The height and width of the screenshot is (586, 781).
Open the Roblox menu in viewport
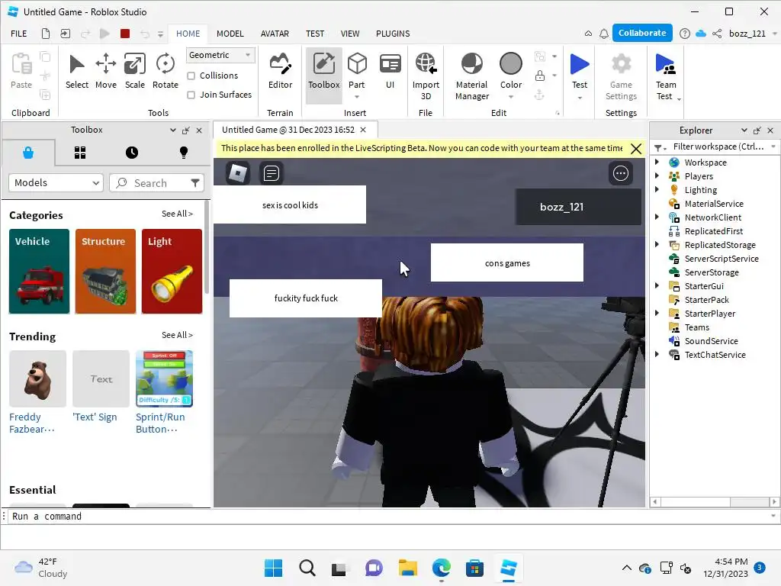pyautogui.click(x=238, y=173)
